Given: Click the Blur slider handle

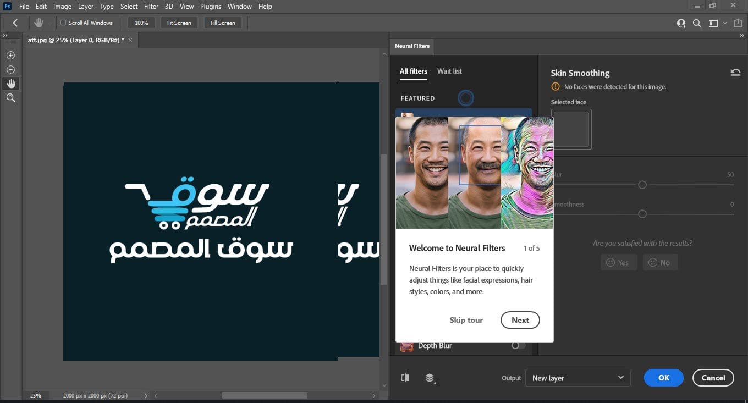Looking at the screenshot, I should [x=642, y=185].
